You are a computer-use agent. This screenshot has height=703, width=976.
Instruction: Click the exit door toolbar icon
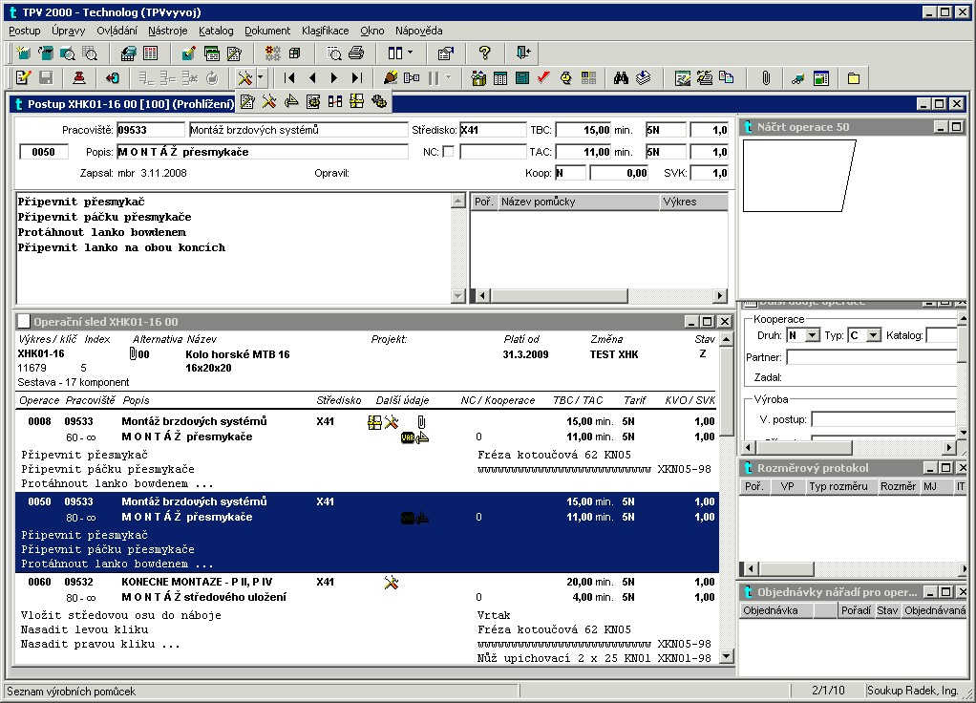(x=523, y=53)
